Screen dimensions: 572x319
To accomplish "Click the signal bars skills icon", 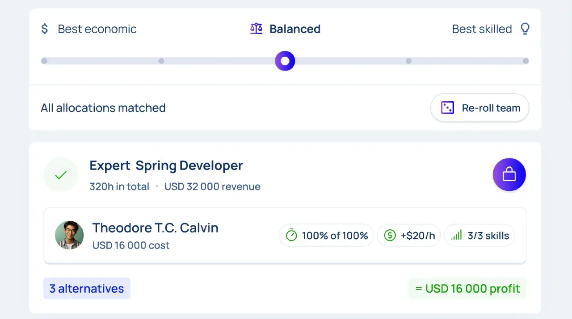I will [457, 235].
